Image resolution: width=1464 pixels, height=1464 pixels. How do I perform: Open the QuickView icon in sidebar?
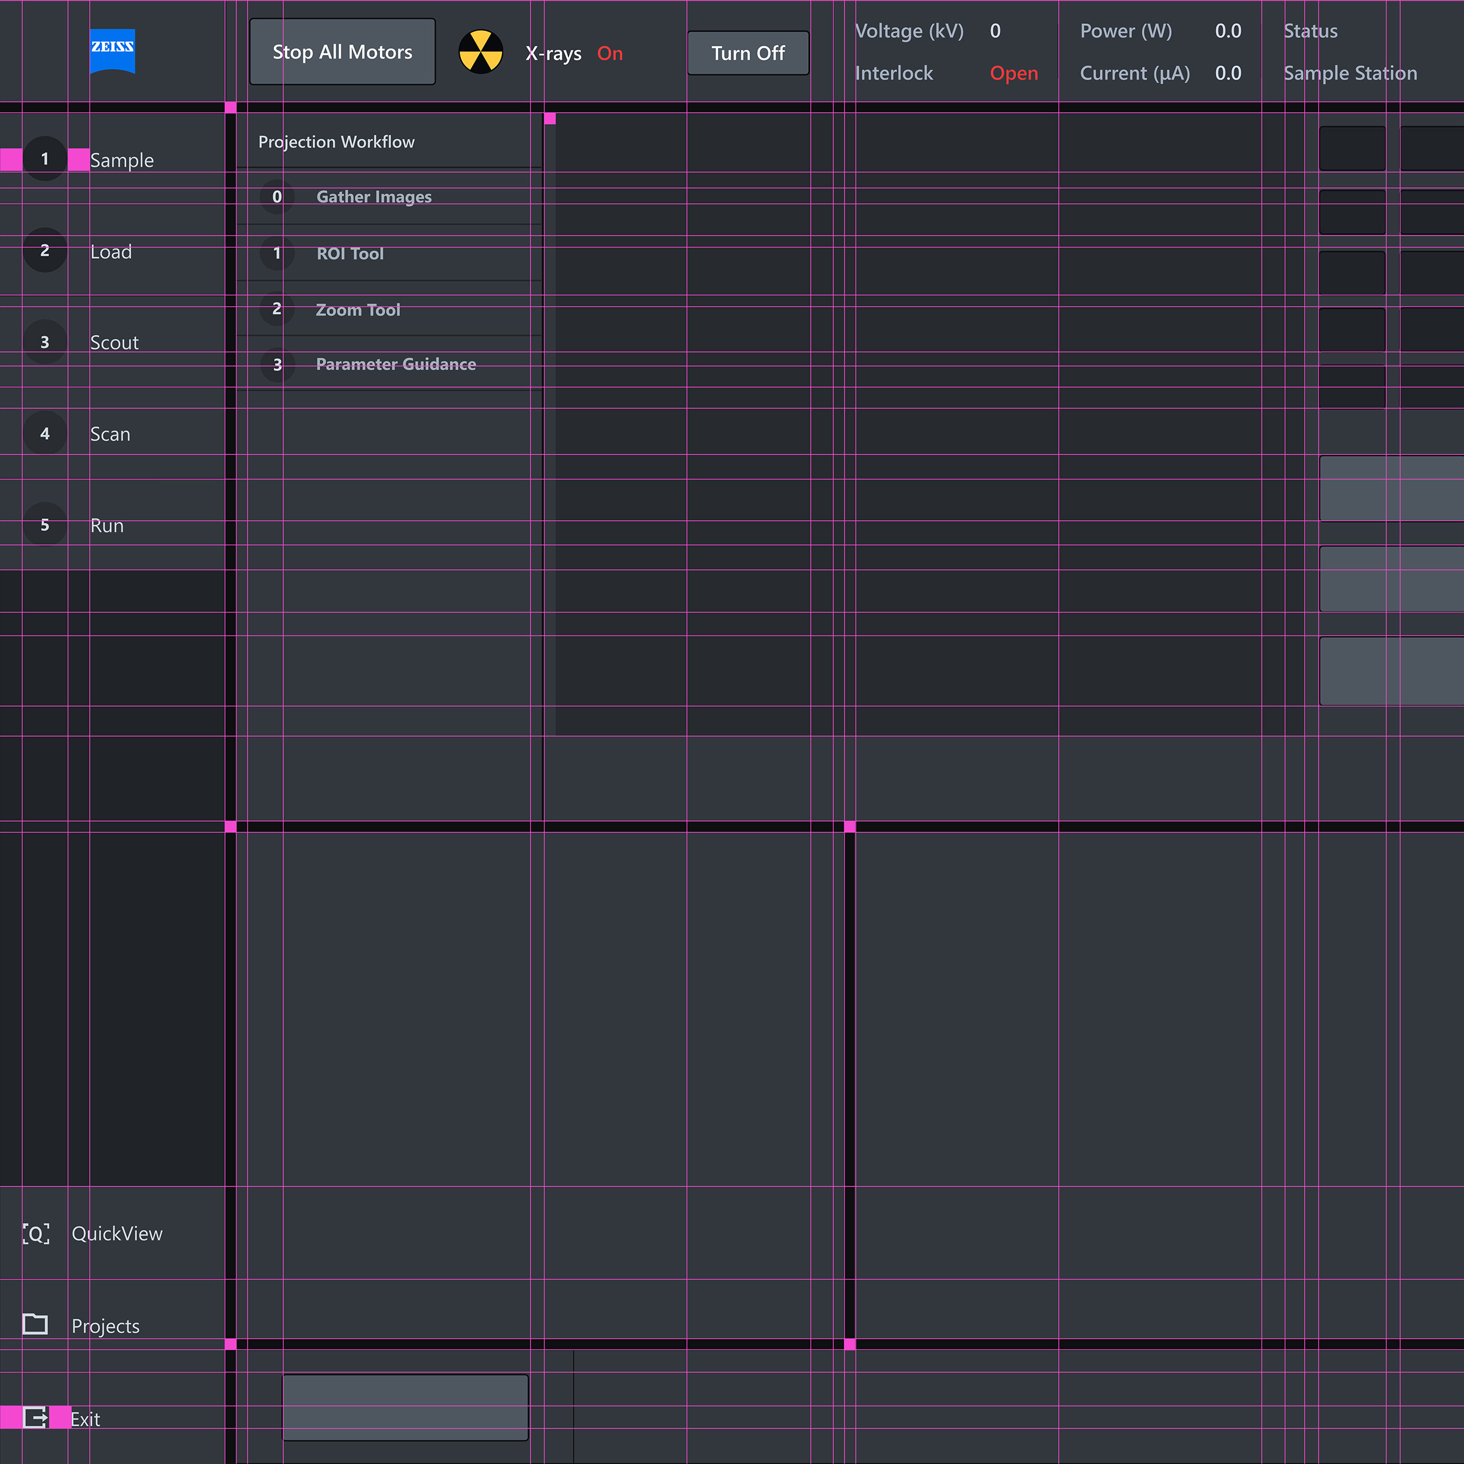pos(36,1234)
